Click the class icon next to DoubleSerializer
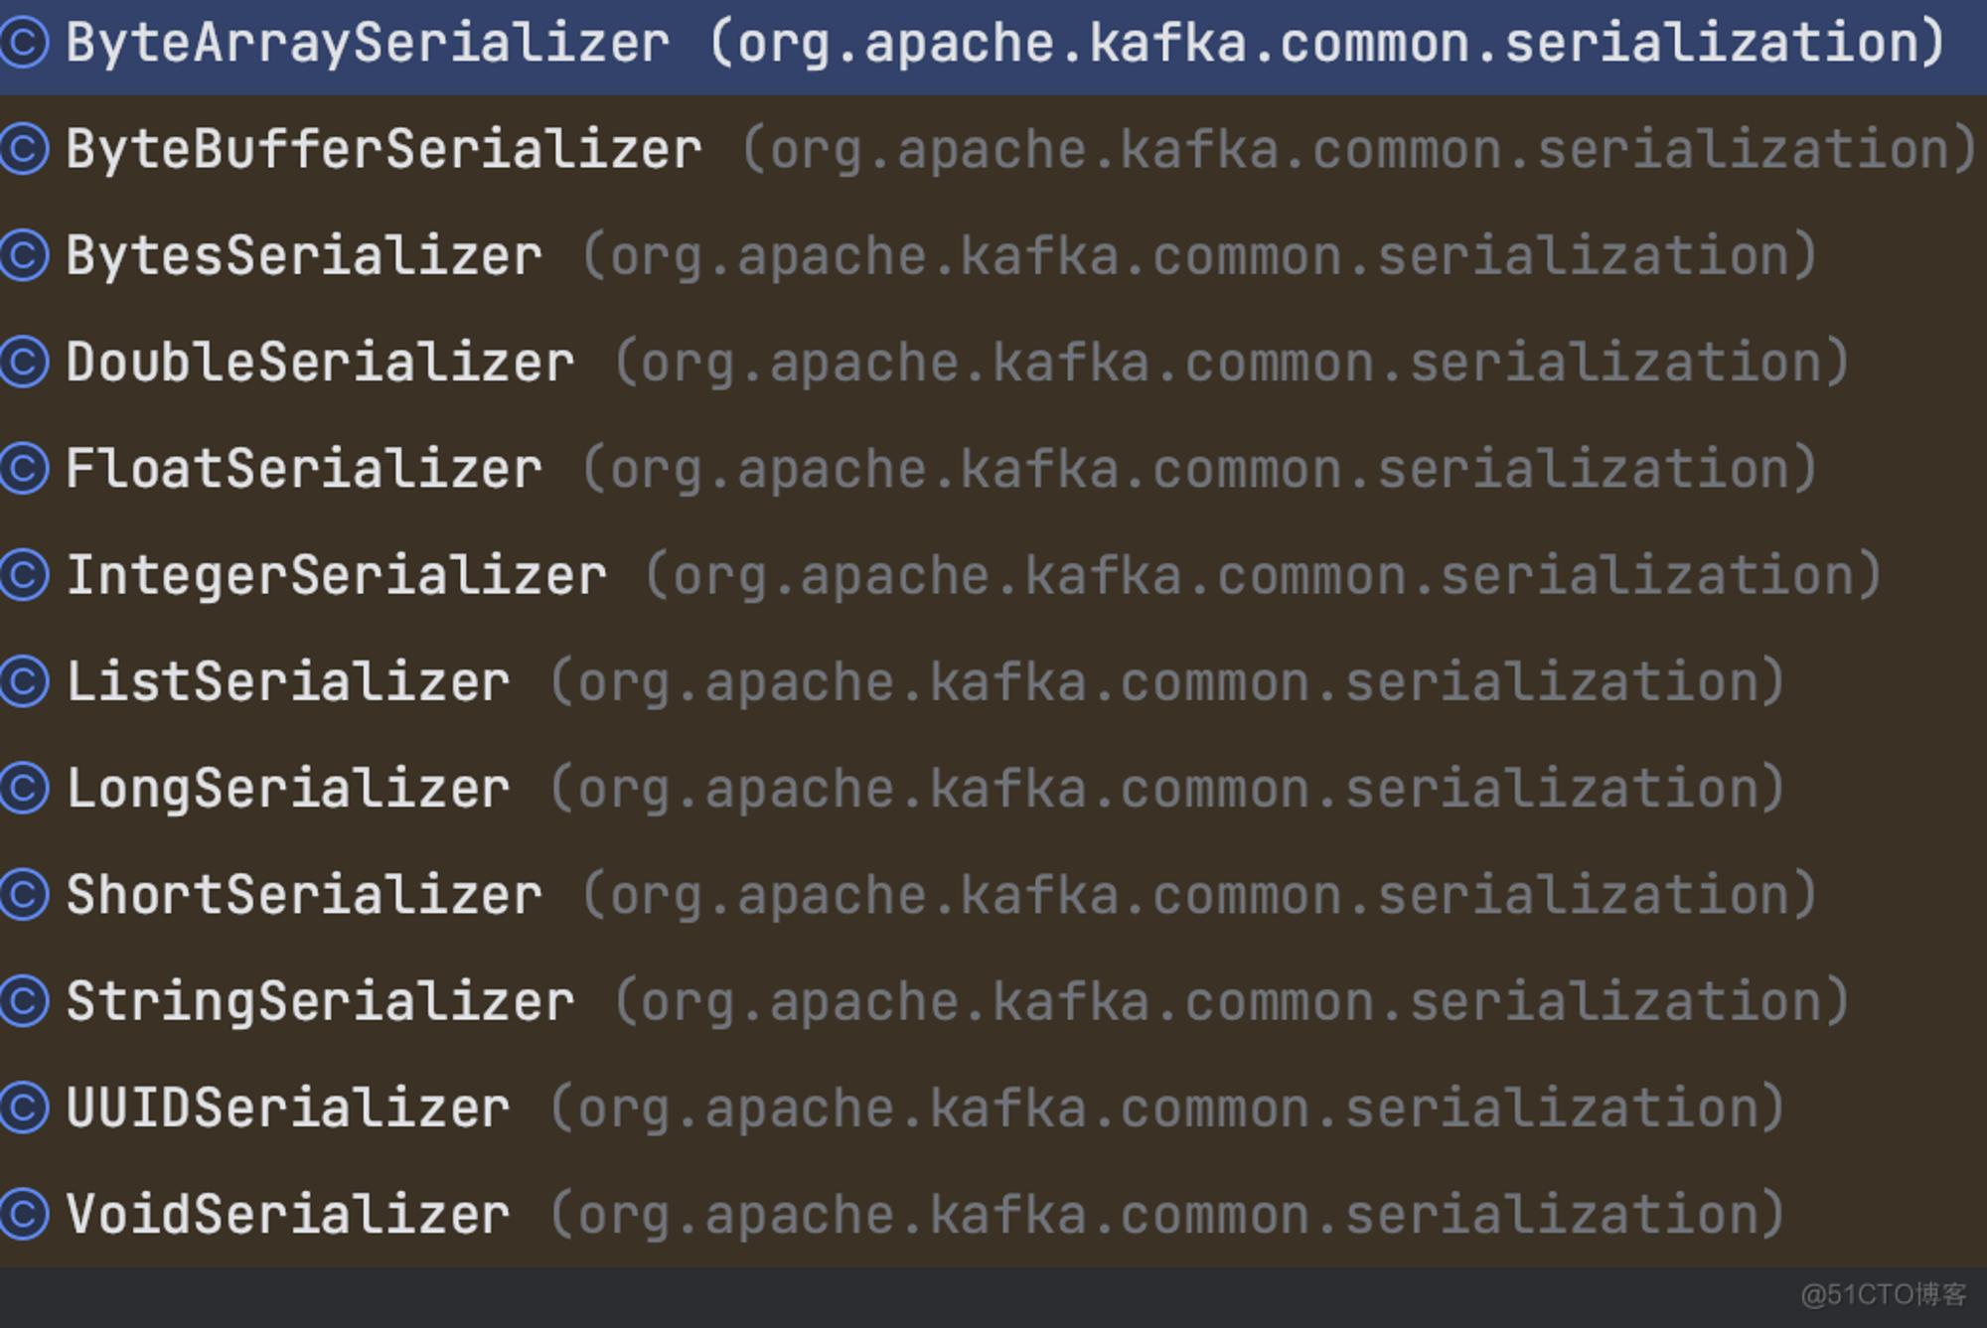This screenshot has width=1987, height=1328. coord(24,362)
